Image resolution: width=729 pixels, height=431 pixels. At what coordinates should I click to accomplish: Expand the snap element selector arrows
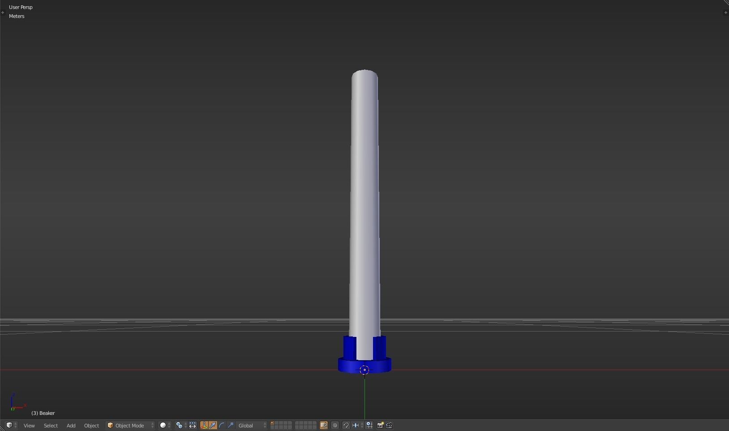point(362,425)
